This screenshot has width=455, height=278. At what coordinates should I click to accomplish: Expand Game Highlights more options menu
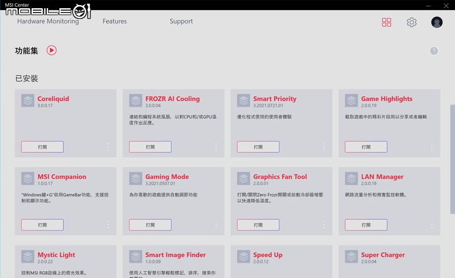[x=432, y=147]
